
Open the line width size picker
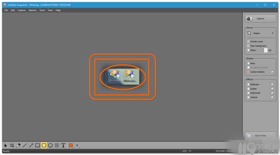click(77, 145)
